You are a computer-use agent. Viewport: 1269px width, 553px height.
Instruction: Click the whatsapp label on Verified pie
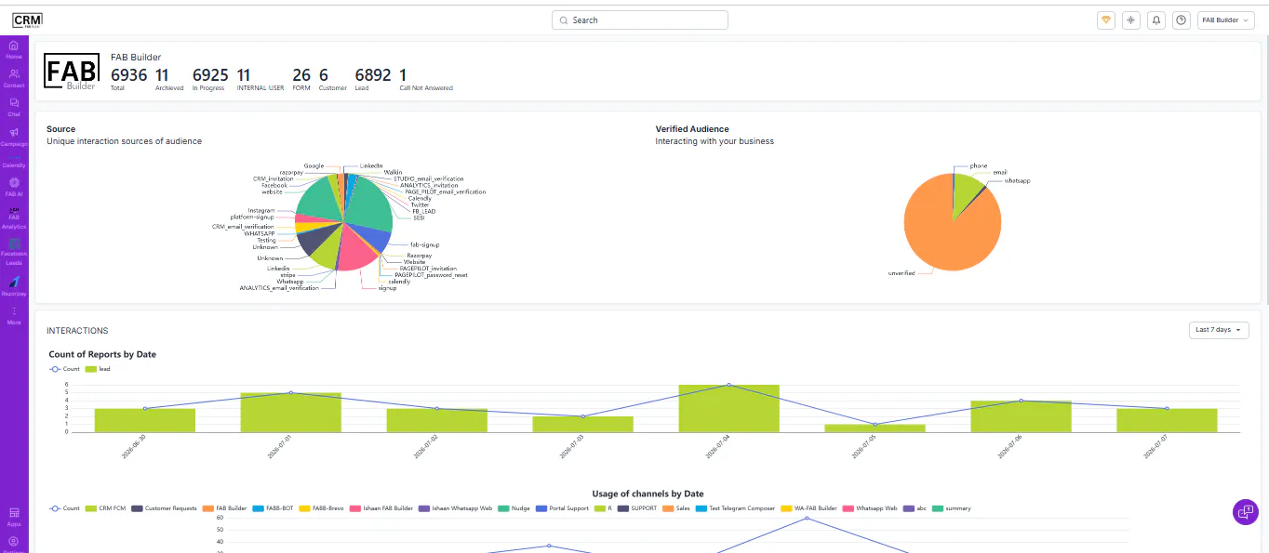1017,180
